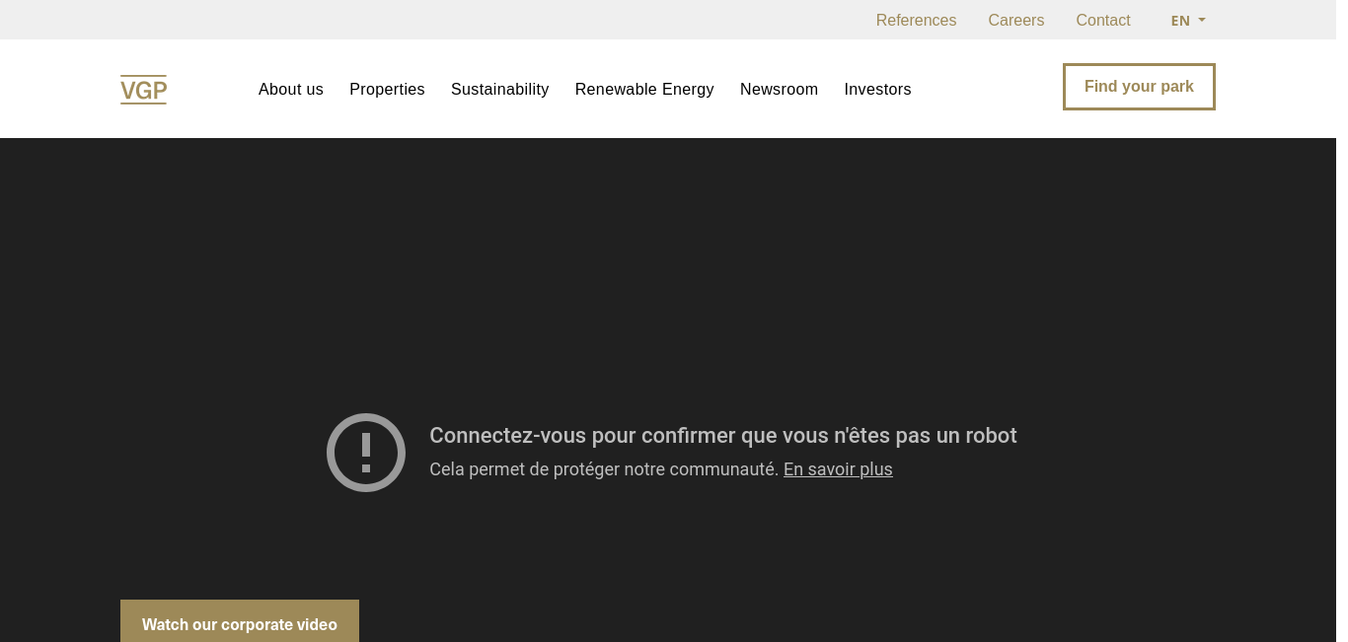
Task: Open the About us menu
Action: [x=291, y=90]
